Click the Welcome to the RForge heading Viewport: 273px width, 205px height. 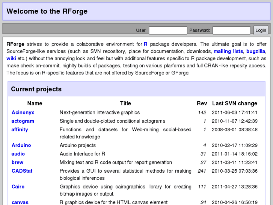47,11
